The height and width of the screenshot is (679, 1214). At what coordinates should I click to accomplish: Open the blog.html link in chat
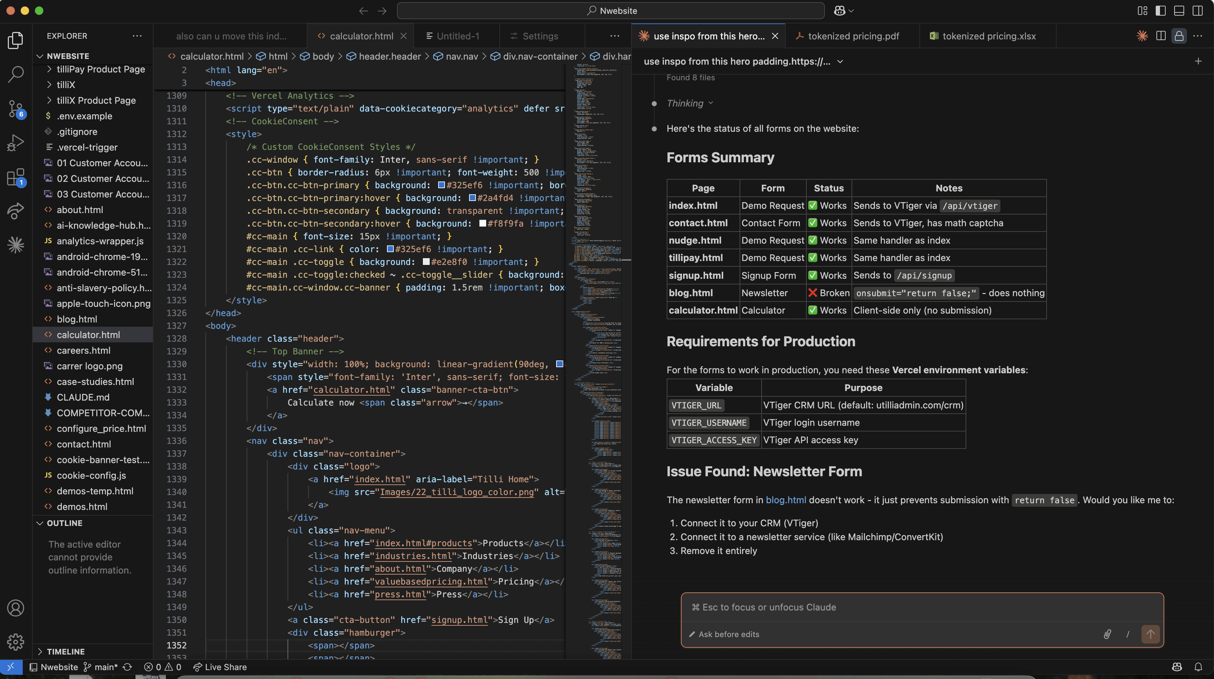pos(786,500)
